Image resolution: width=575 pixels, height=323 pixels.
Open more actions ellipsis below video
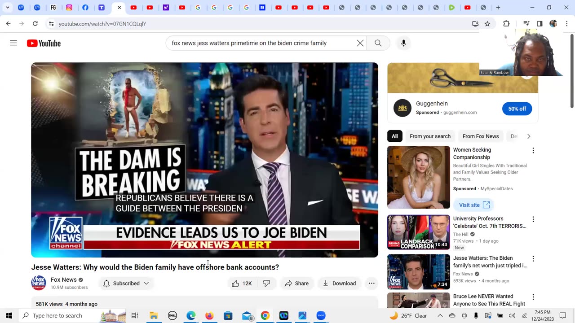372,284
